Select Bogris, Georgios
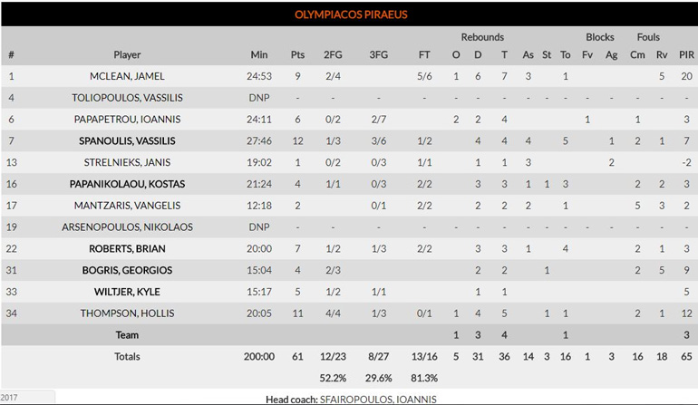Screen dimensions: 698x405 pyautogui.click(x=127, y=270)
